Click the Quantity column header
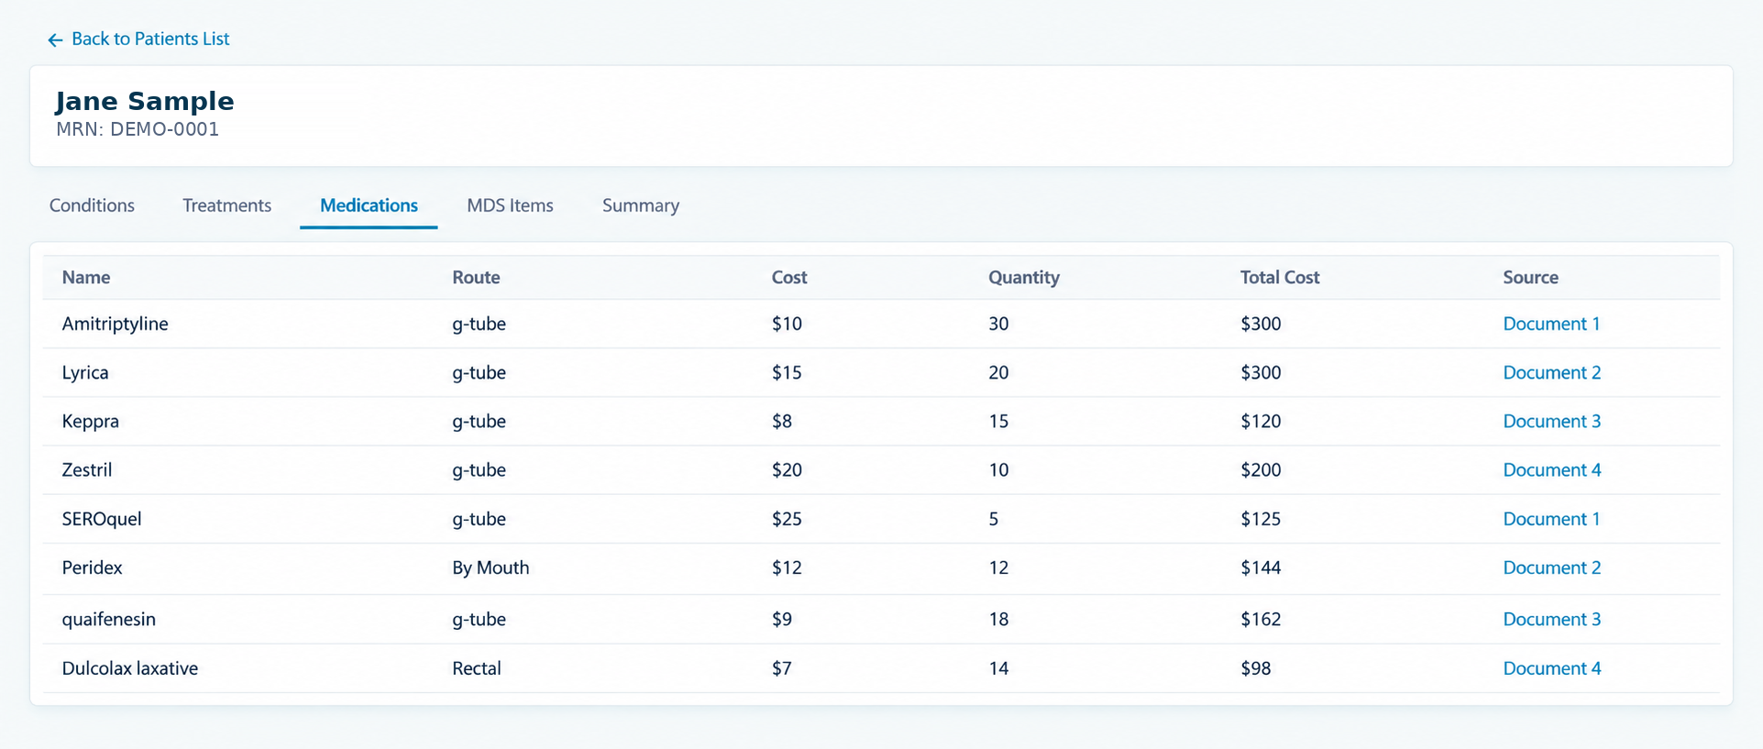The width and height of the screenshot is (1763, 749). tap(1024, 277)
